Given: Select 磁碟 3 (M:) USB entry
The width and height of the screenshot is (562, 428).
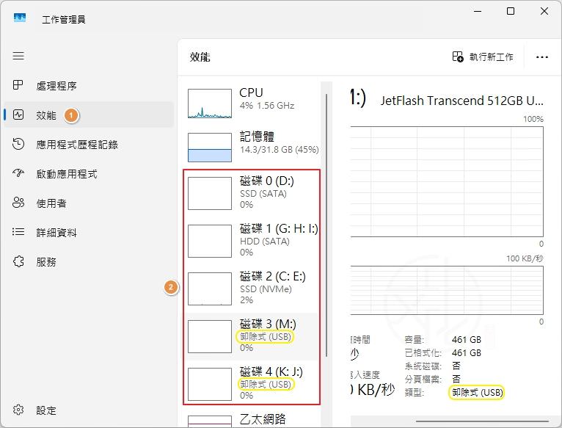Looking at the screenshot, I should click(249, 336).
